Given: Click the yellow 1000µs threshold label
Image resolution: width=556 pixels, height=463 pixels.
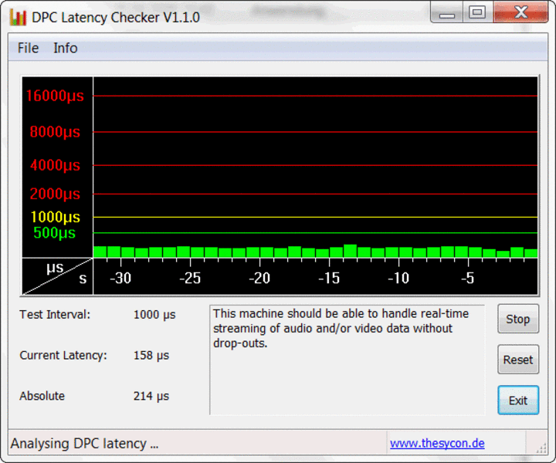Looking at the screenshot, I should 56,217.
